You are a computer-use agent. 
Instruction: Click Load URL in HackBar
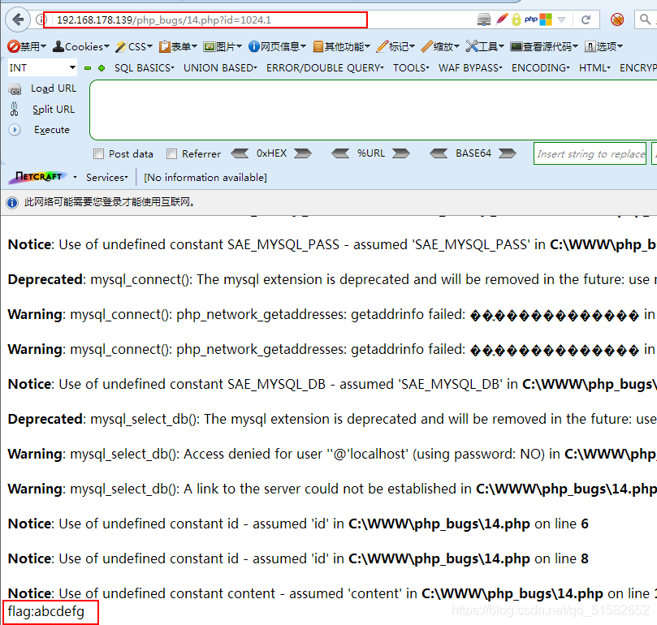(54, 88)
